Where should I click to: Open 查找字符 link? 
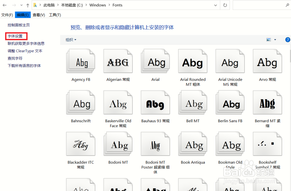tap(15, 58)
